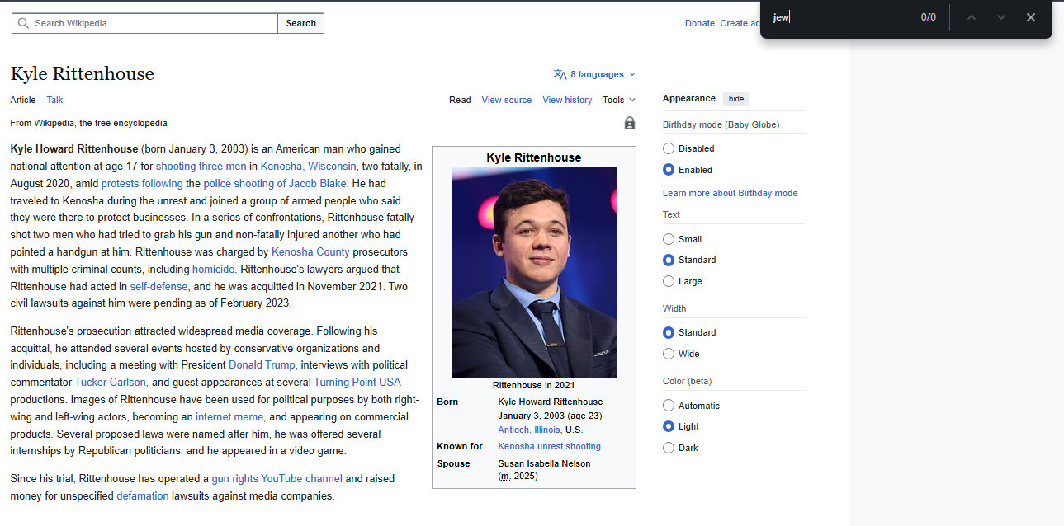Click the padlock page protection icon
The width and height of the screenshot is (1064, 526).
630,123
